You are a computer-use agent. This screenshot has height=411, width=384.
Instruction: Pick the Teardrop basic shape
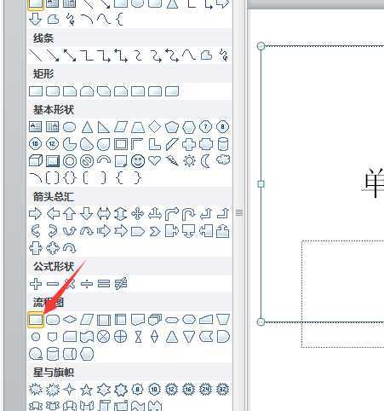pos(104,144)
